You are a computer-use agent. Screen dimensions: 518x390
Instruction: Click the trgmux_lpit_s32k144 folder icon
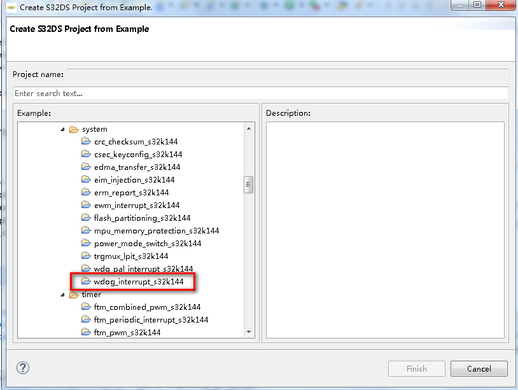point(86,256)
